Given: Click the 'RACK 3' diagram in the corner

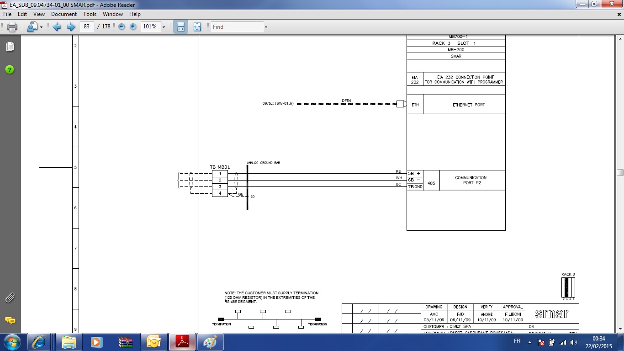Looking at the screenshot, I should pyautogui.click(x=568, y=287).
